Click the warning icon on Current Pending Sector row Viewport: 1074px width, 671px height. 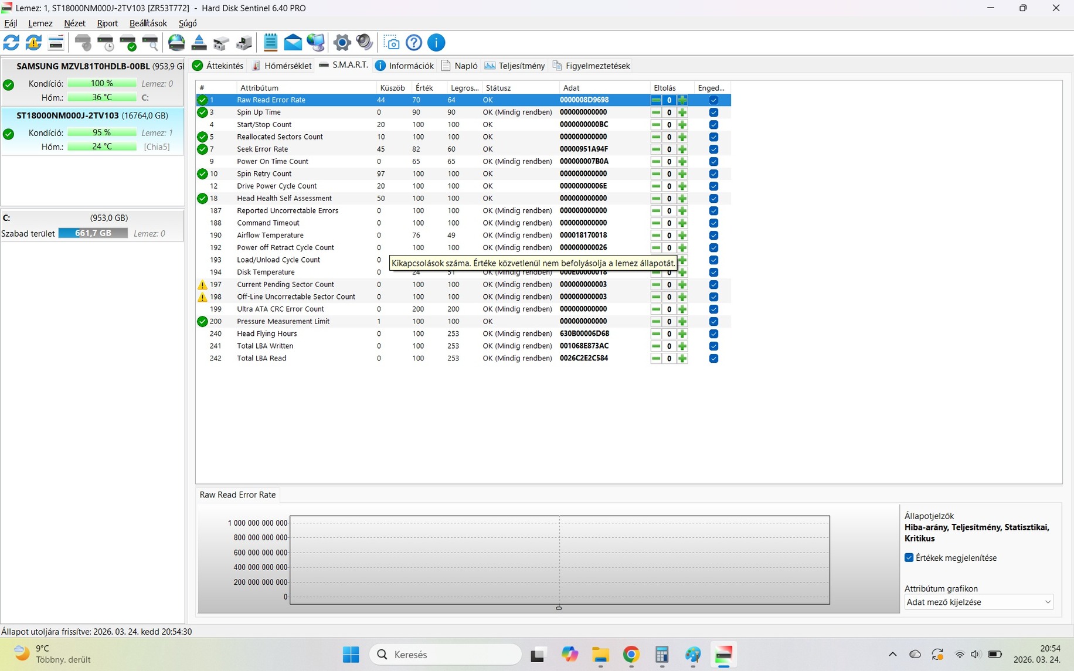point(202,285)
